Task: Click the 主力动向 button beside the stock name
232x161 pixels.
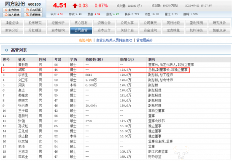Action: (x=12, y=10)
